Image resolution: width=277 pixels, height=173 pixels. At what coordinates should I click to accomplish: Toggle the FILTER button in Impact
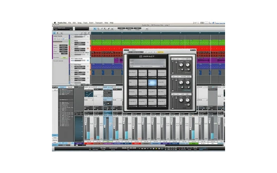tap(187, 90)
